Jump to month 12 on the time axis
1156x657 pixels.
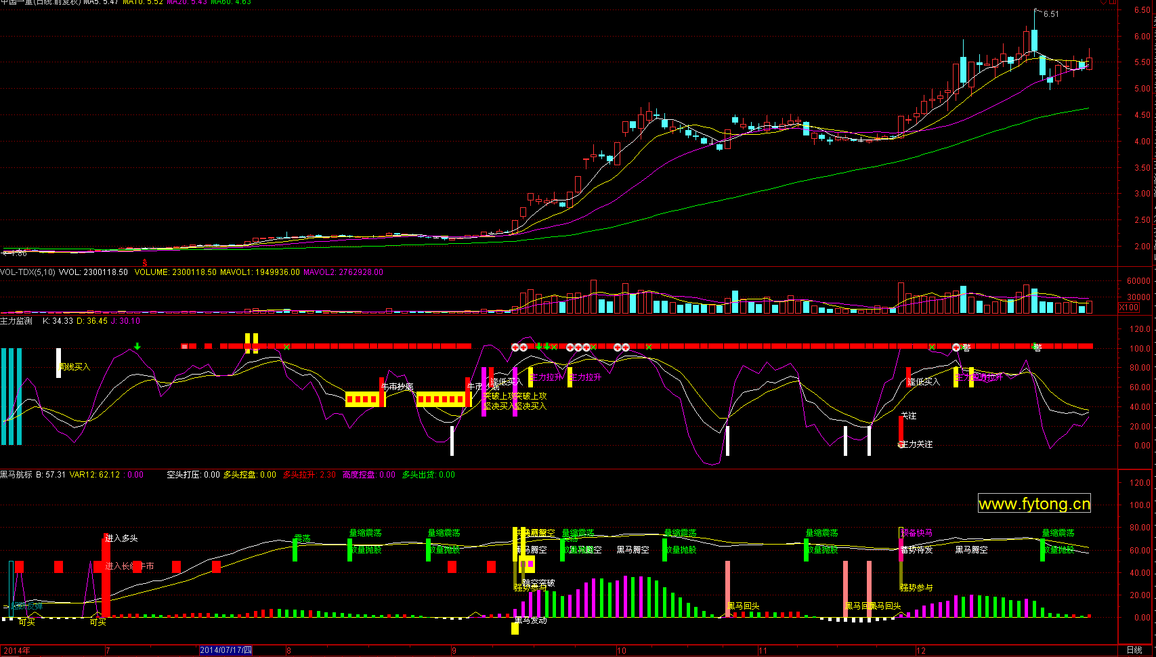[x=920, y=650]
